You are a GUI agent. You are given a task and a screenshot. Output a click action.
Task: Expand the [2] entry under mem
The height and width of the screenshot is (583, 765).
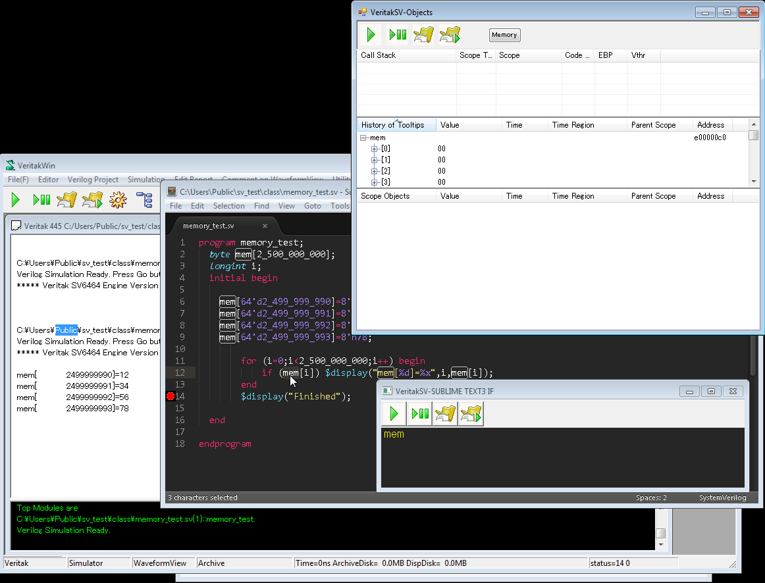point(374,171)
